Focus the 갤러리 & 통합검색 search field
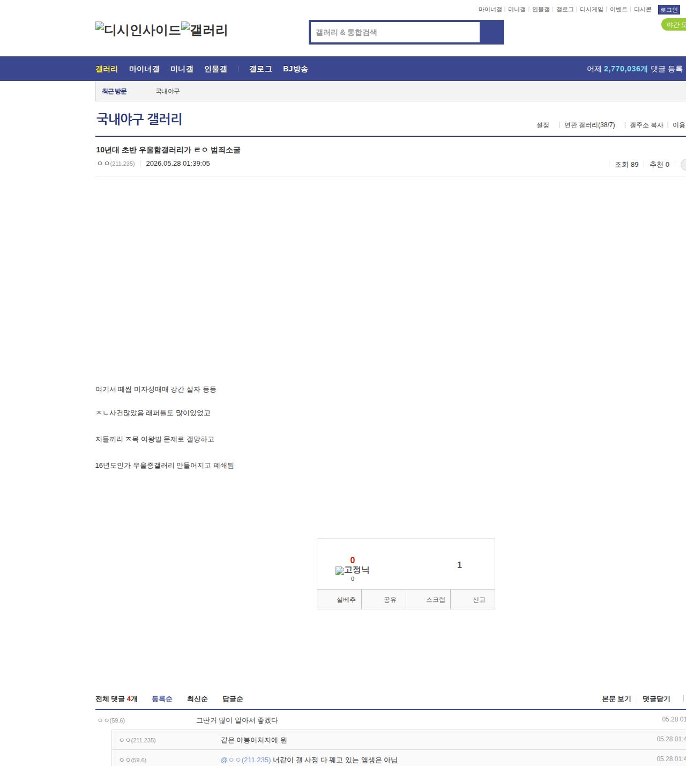 (395, 32)
